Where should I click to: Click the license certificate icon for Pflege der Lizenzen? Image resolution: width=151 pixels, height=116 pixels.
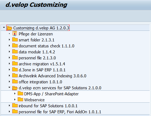15,34
